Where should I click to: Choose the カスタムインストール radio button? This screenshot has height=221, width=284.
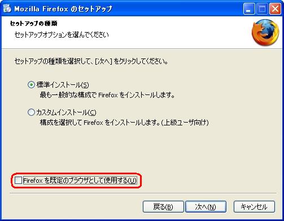click(31, 112)
